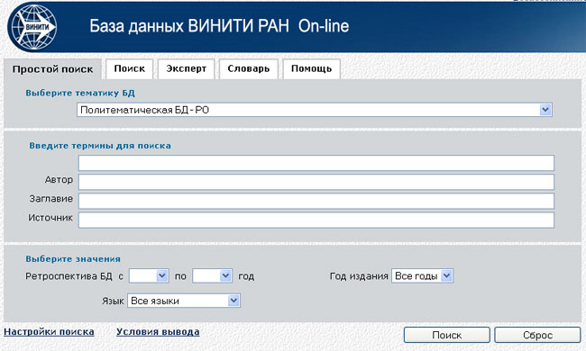Click the label Выберите тематику БД
This screenshot has height=351, width=586.
[80, 93]
